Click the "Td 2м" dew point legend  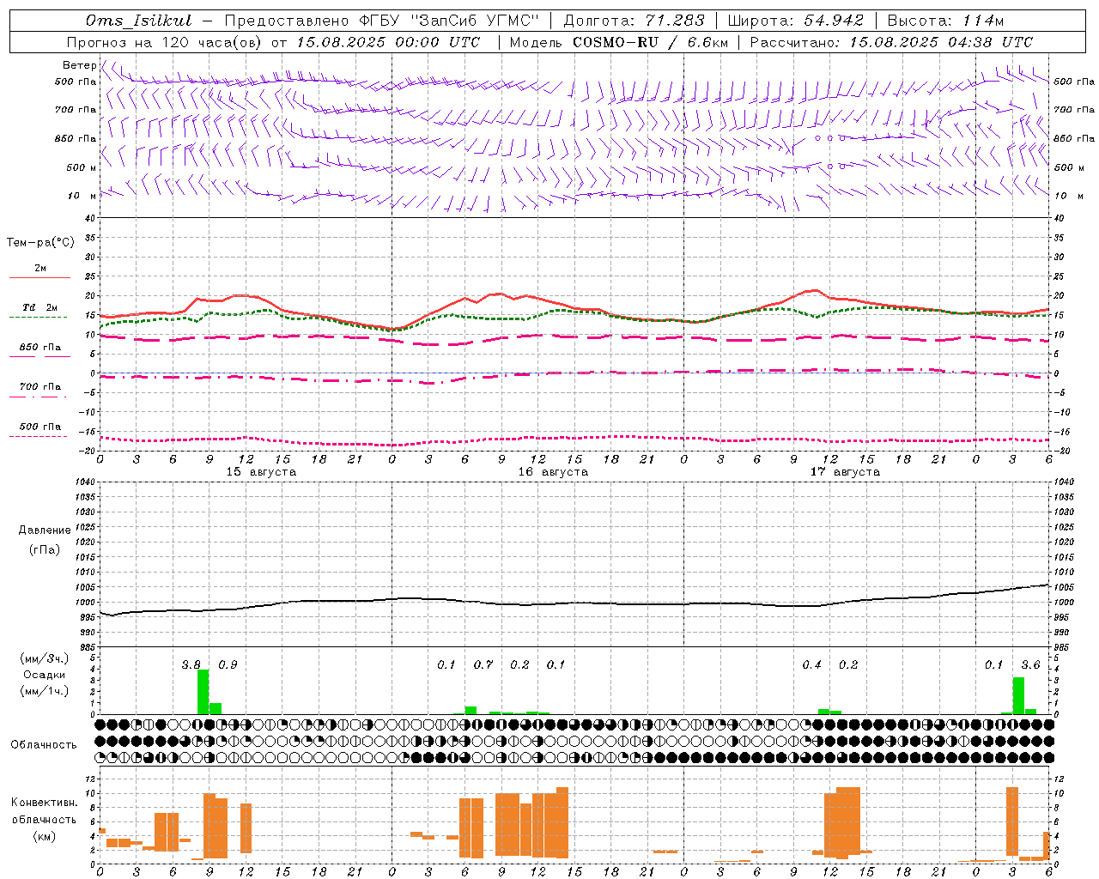[39, 307]
